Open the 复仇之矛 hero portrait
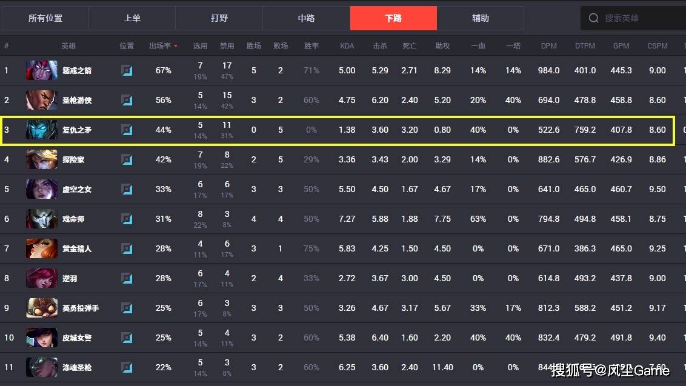This screenshot has width=686, height=386. pyautogui.click(x=42, y=130)
